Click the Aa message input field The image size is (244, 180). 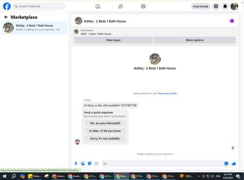point(163,163)
